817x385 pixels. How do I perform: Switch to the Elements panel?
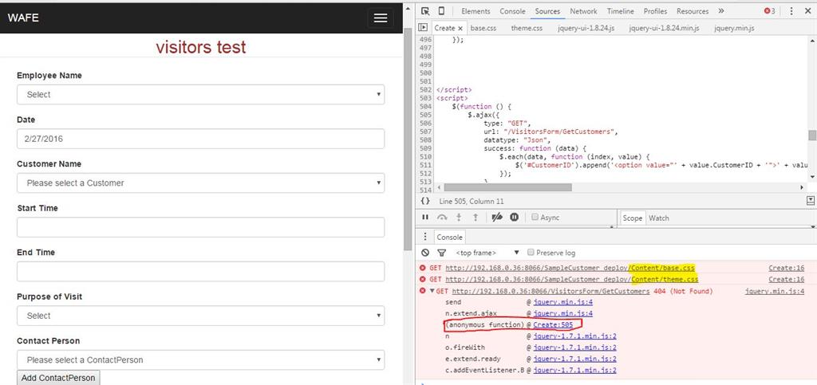pos(476,11)
